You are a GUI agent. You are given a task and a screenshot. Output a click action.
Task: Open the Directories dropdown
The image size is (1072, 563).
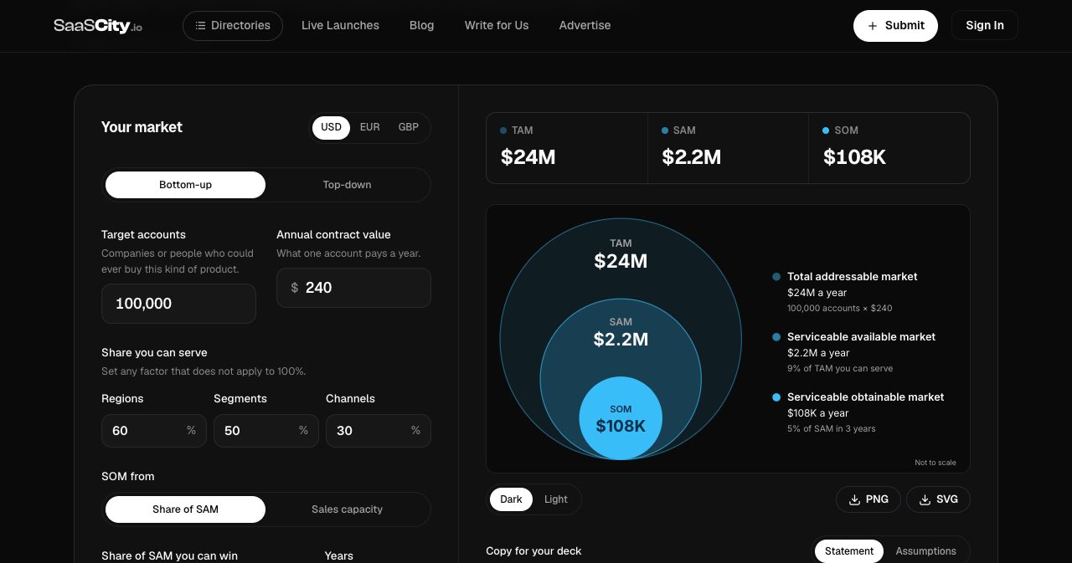point(233,26)
